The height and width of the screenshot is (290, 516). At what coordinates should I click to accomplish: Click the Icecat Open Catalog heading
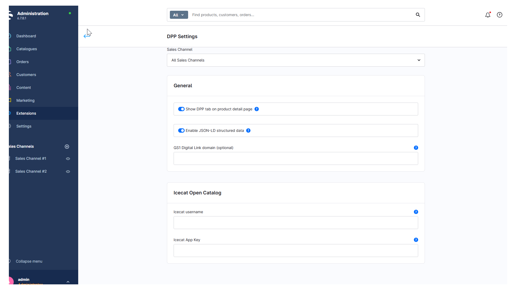tap(197, 193)
